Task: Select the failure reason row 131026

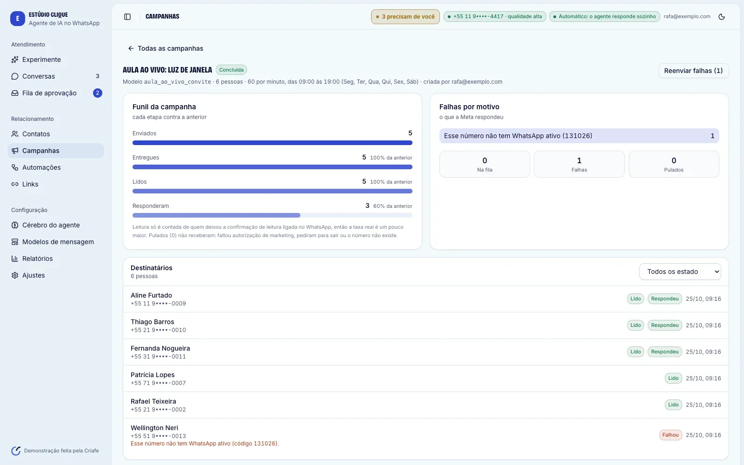Action: click(x=579, y=136)
